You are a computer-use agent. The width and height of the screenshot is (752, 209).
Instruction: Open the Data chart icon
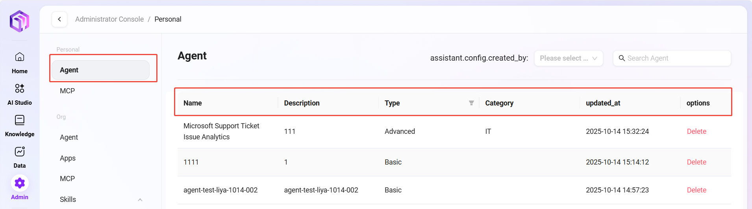(19, 152)
